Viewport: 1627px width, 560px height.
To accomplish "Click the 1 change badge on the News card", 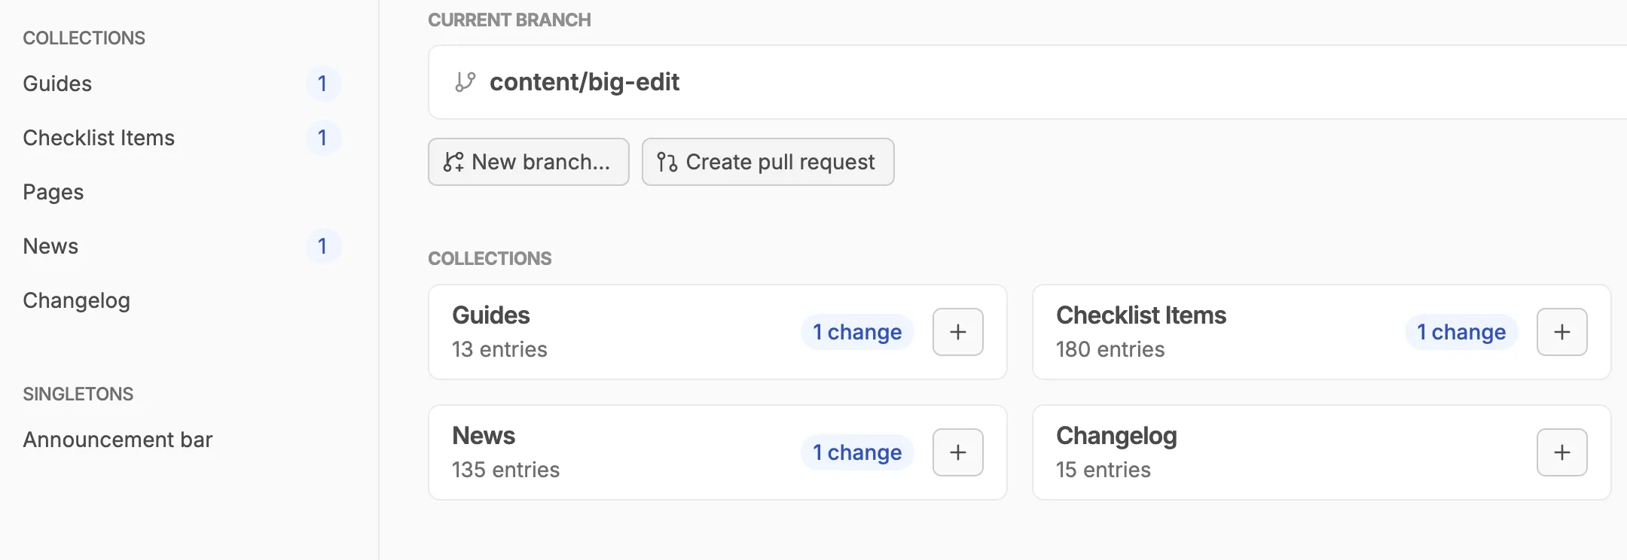I will (x=856, y=452).
